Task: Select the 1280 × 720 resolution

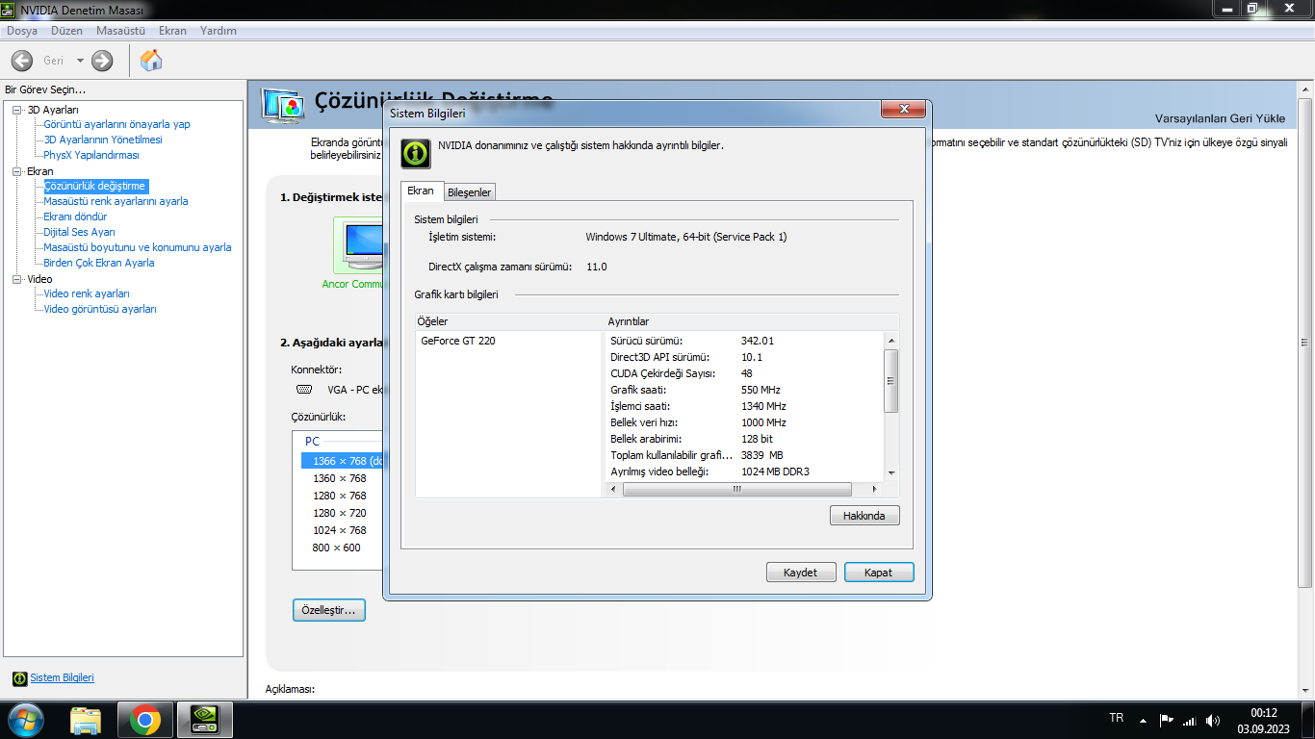Action: point(340,513)
